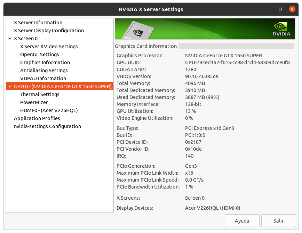Click the Ayuda help button
302x233 pixels.
[x=242, y=221]
